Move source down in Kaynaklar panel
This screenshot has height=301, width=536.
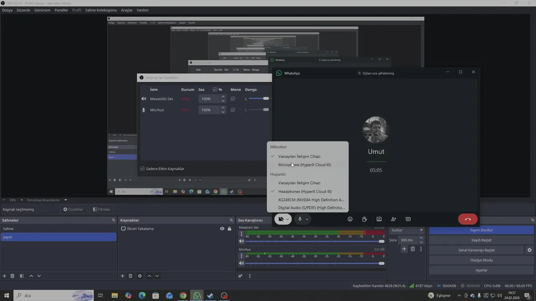[157, 276]
